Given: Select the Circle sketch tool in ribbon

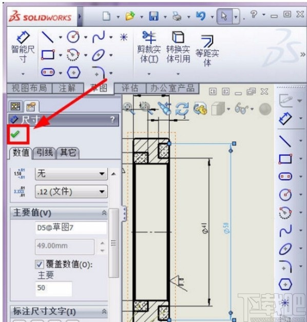Looking at the screenshot, I should tap(73, 37).
